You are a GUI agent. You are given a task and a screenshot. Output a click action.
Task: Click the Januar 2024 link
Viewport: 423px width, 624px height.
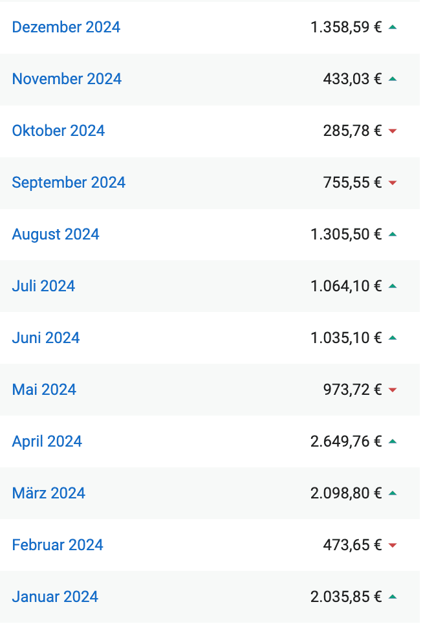[55, 597]
